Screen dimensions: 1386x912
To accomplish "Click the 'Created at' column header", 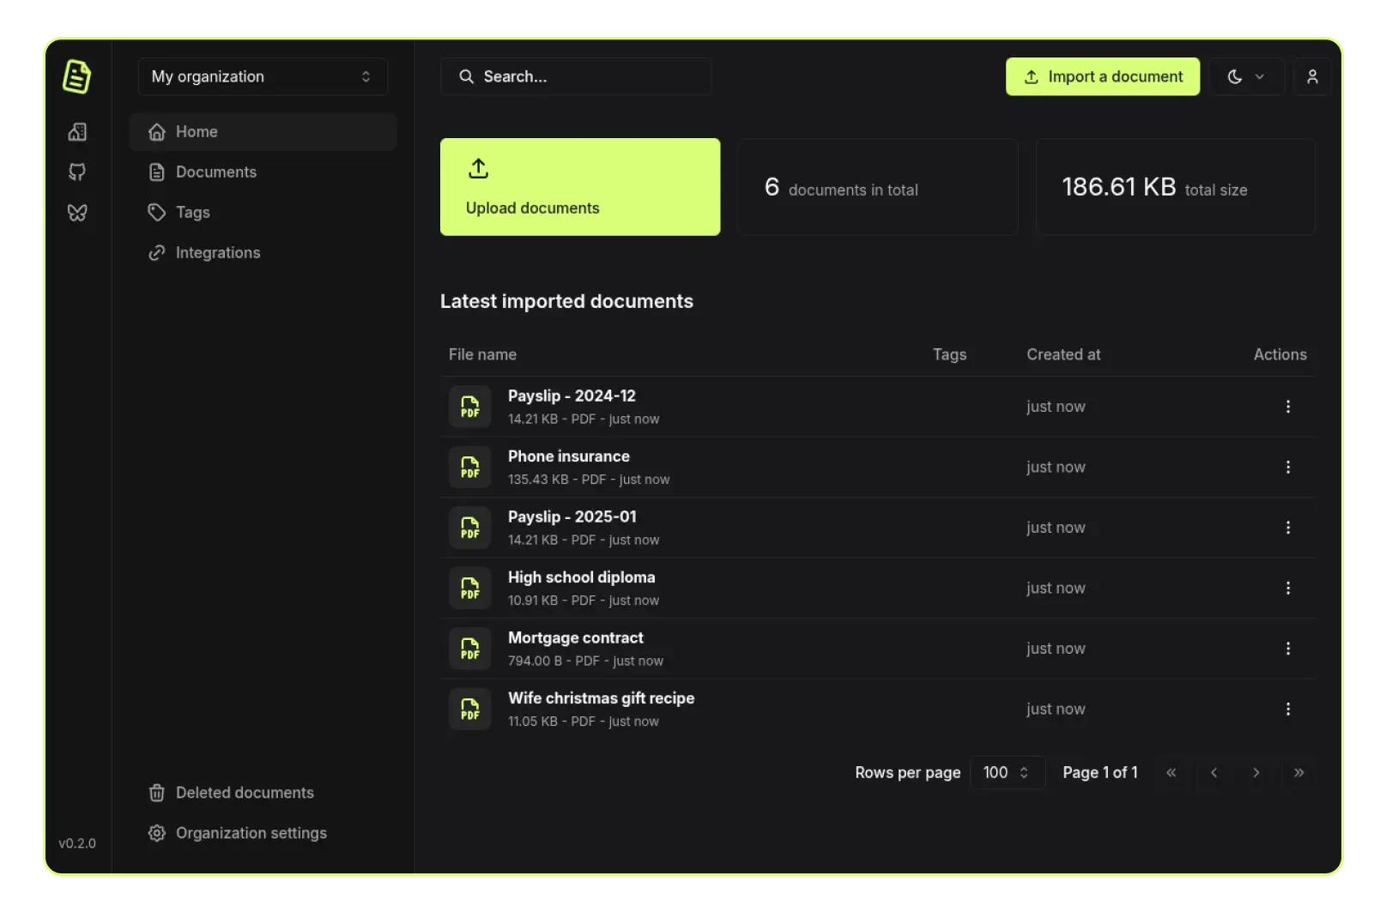I will click(1063, 354).
